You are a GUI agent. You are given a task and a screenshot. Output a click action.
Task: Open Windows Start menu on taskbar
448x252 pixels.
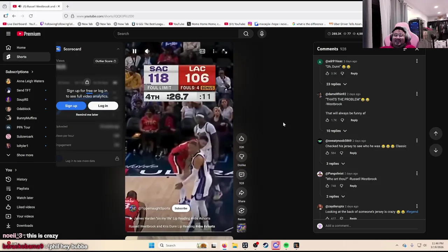point(152,245)
